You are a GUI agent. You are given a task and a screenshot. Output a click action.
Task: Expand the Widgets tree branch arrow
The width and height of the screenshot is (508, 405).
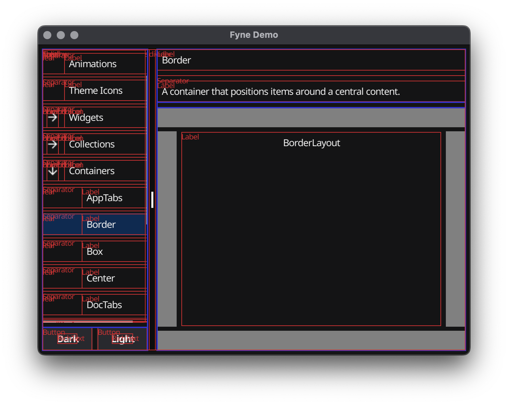[x=52, y=117]
